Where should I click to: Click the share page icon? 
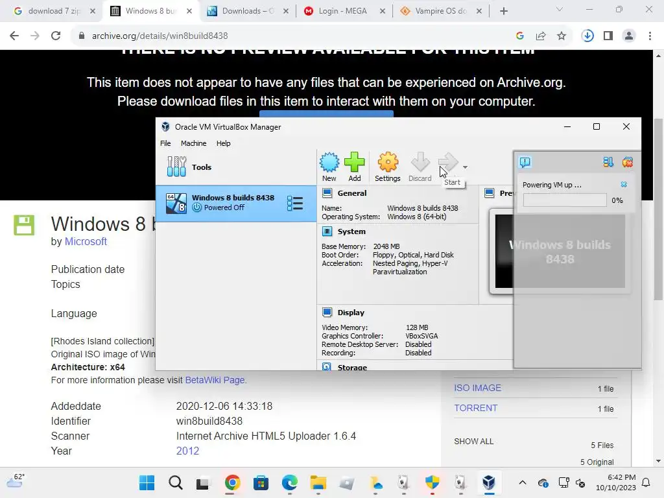541,36
